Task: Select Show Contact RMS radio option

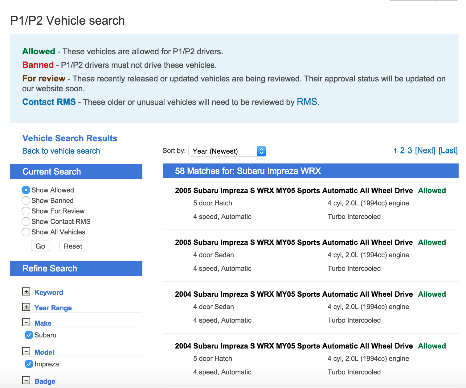Action: pos(26,221)
